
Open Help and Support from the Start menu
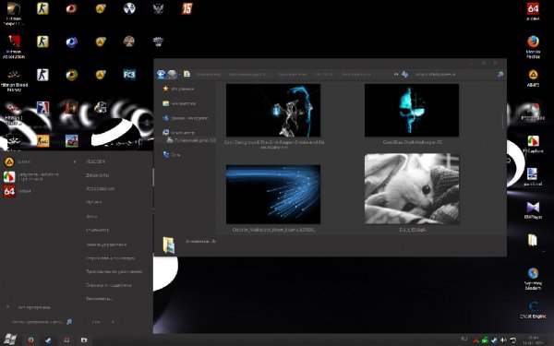(109, 285)
